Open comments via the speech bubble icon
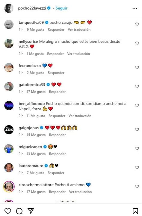The height and width of the screenshot is (216, 142). 19,211
